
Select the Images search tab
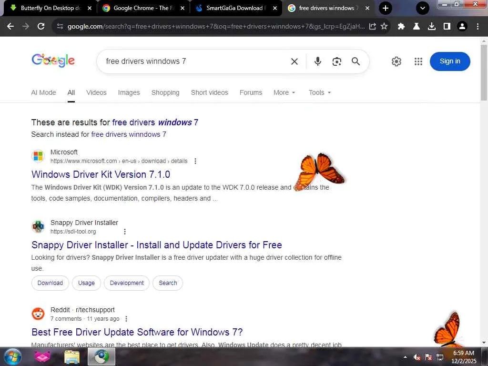(129, 92)
